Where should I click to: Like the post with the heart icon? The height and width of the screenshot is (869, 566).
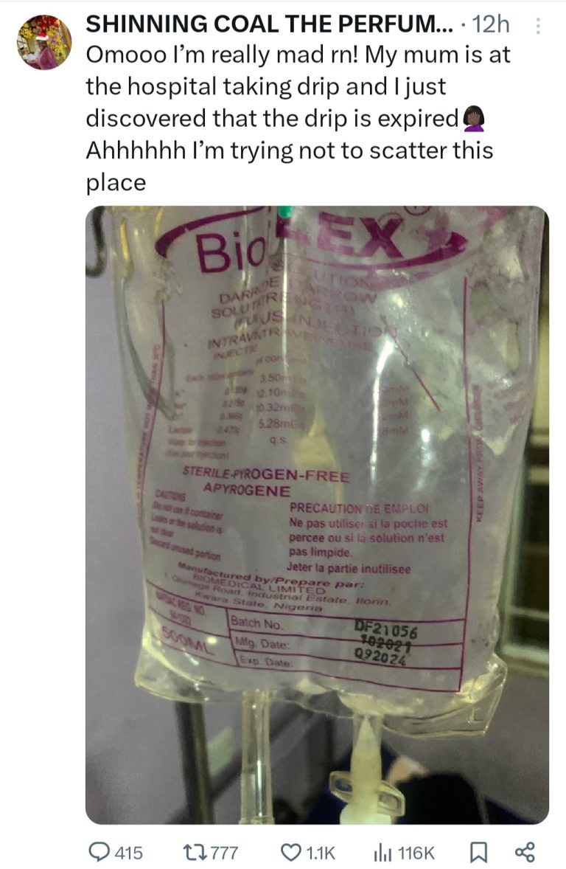pyautogui.click(x=290, y=852)
